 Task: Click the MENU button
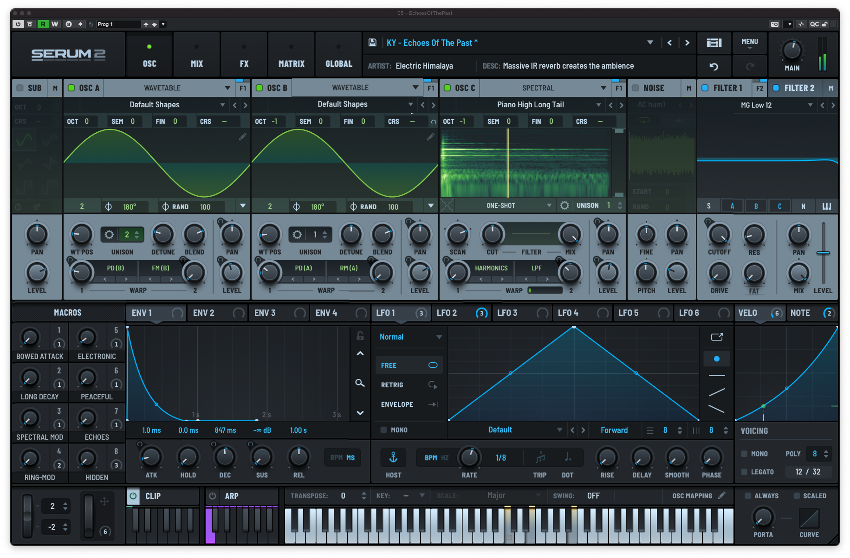point(749,42)
